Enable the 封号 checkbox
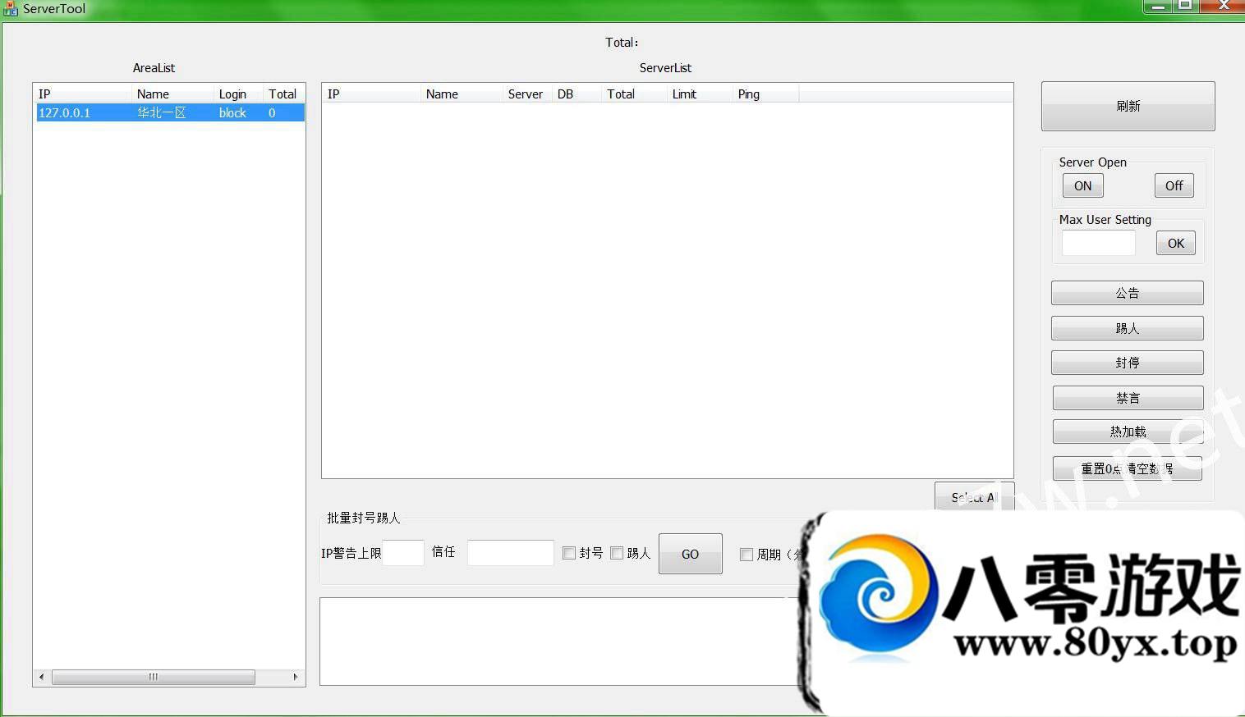Image resolution: width=1245 pixels, height=717 pixels. [568, 553]
